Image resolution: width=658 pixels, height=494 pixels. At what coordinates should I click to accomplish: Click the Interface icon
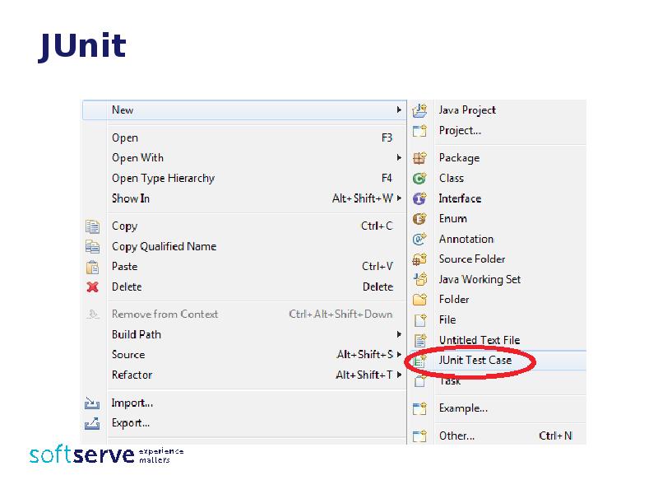419,198
